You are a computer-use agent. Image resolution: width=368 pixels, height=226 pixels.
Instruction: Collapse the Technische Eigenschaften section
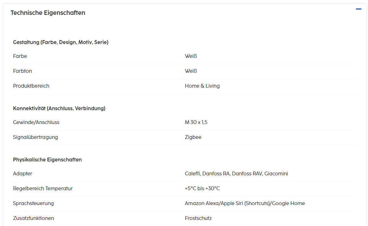click(359, 9)
